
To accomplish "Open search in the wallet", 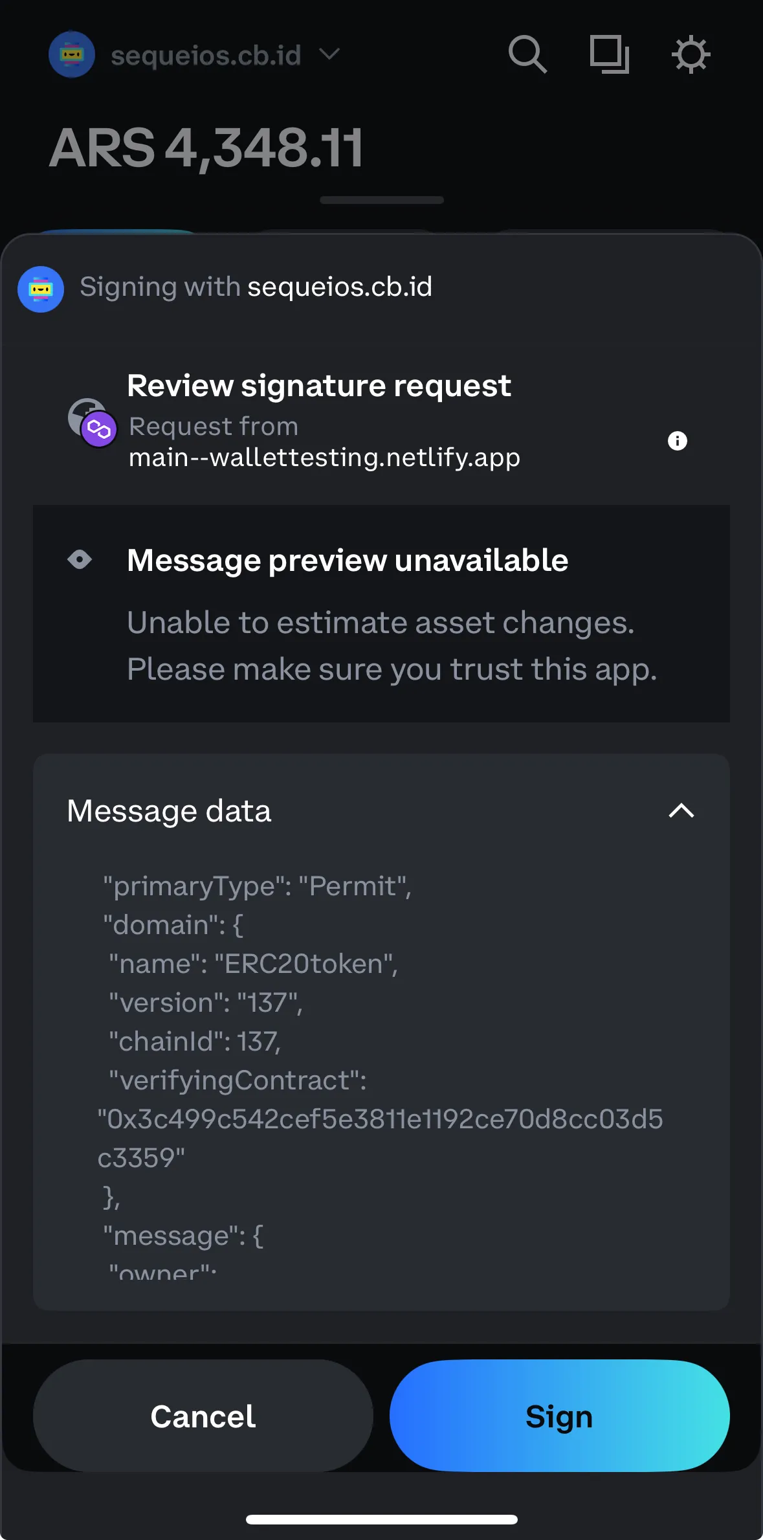I will [x=527, y=54].
